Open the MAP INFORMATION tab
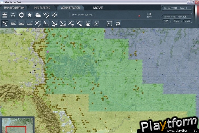The width and height of the screenshot is (199, 133). coord(14,8)
